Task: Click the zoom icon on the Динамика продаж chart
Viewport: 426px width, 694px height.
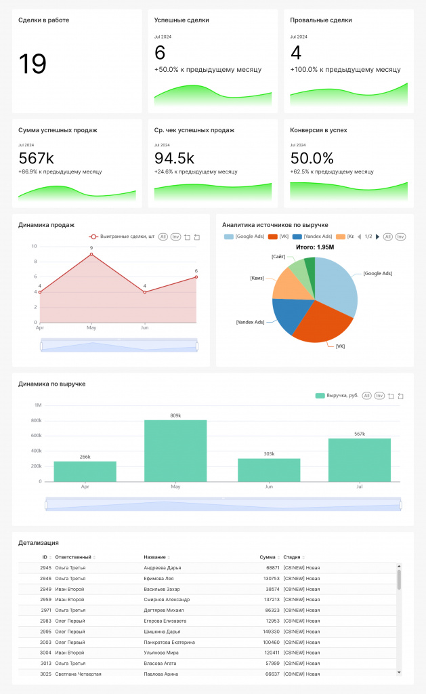Action: pos(187,237)
